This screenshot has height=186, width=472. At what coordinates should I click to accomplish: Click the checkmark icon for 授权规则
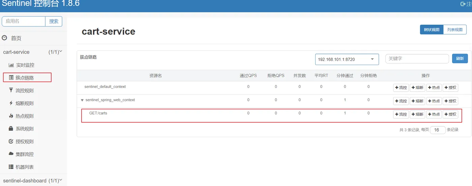11,142
